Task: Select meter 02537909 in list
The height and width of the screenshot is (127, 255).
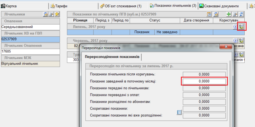Action: point(21,39)
